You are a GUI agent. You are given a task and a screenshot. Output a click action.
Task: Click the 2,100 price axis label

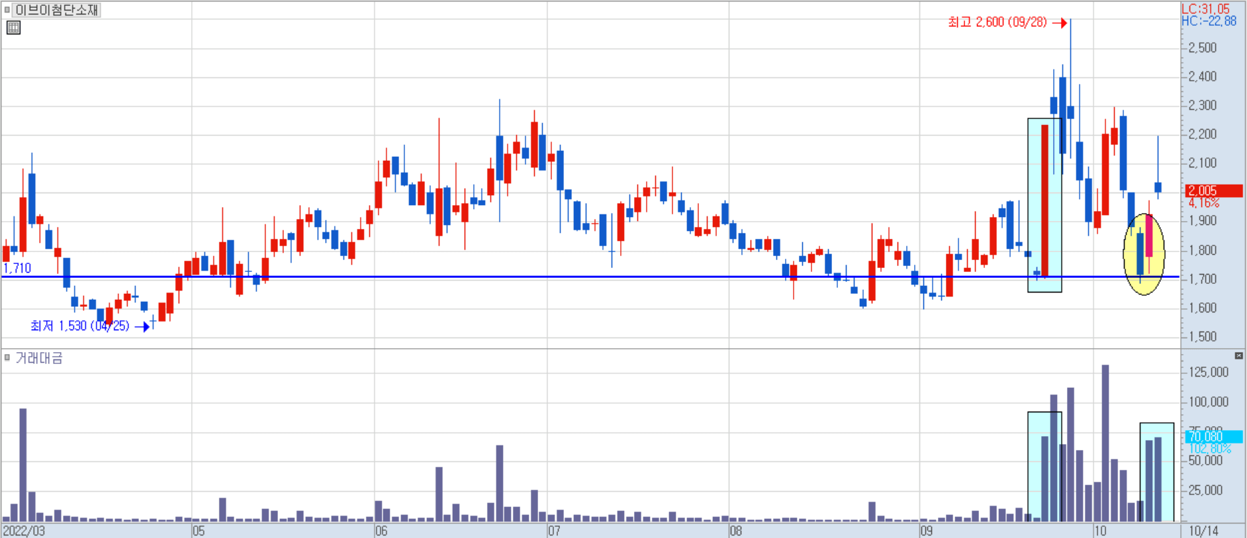pyautogui.click(x=1203, y=163)
